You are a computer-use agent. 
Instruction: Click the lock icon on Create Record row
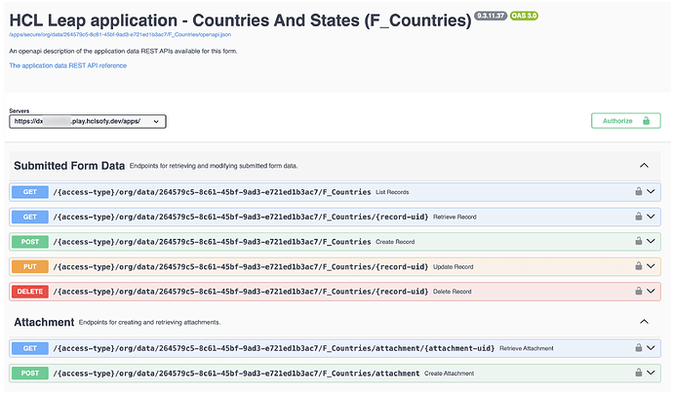638,241
